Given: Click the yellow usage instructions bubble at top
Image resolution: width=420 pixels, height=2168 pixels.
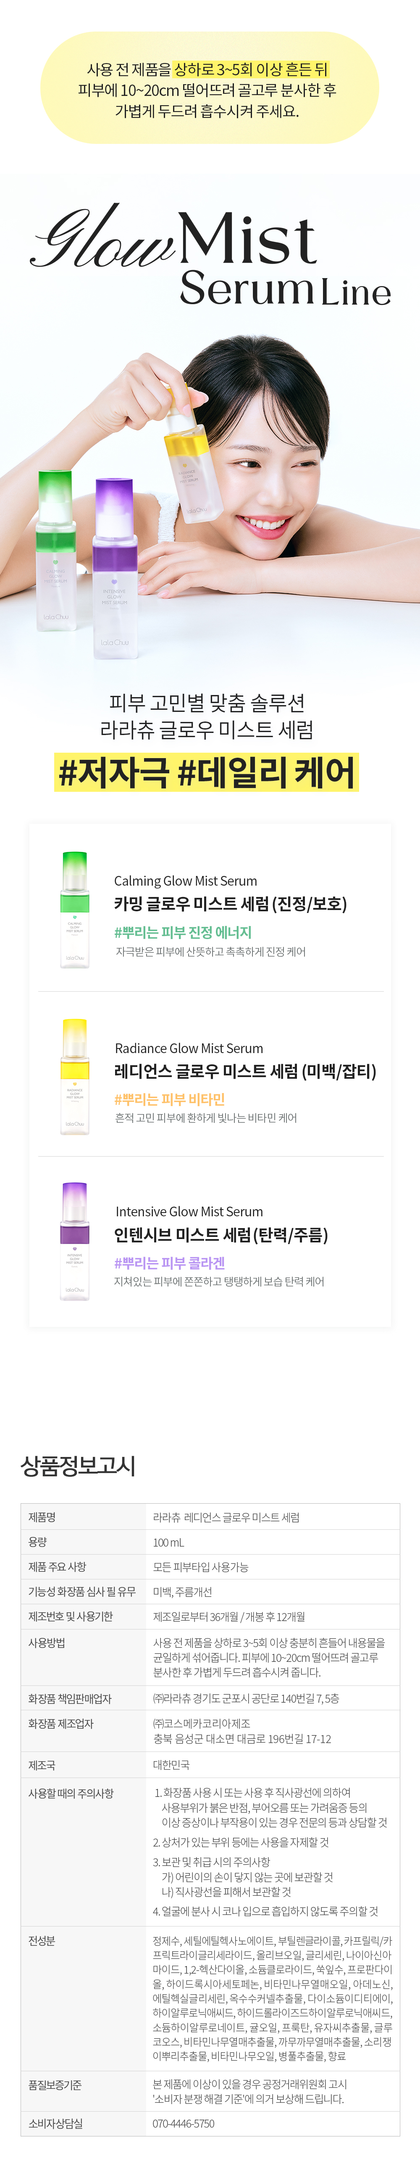Looking at the screenshot, I should 209,88.
